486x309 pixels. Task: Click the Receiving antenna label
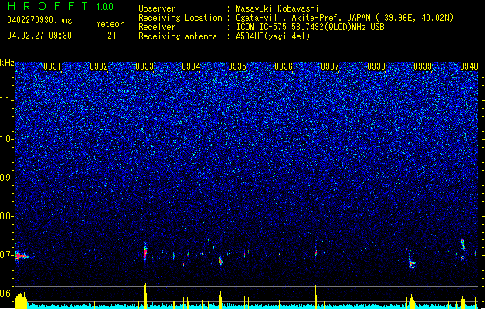pos(178,36)
